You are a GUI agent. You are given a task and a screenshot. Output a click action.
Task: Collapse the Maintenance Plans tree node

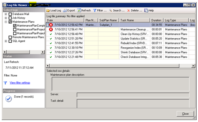click(6, 22)
